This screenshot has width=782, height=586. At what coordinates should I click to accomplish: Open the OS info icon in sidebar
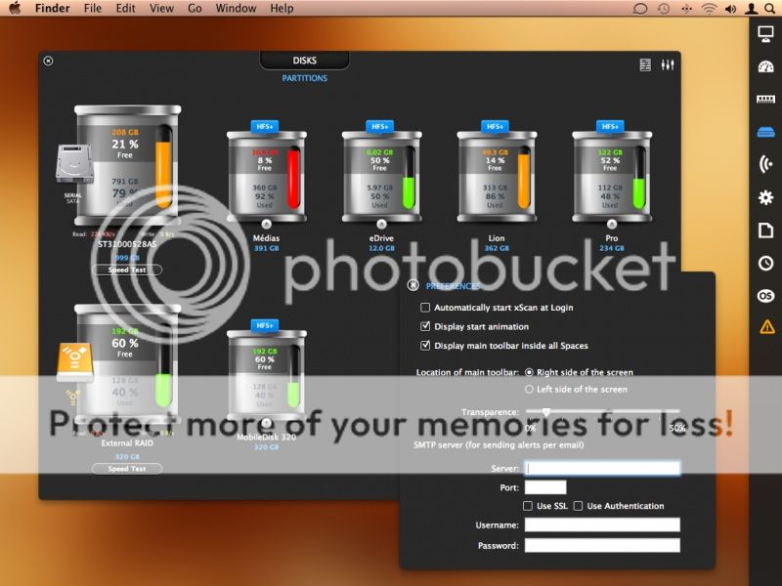tap(765, 295)
